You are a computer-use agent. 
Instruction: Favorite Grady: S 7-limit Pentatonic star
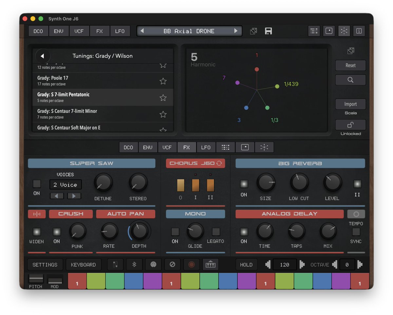coord(163,97)
